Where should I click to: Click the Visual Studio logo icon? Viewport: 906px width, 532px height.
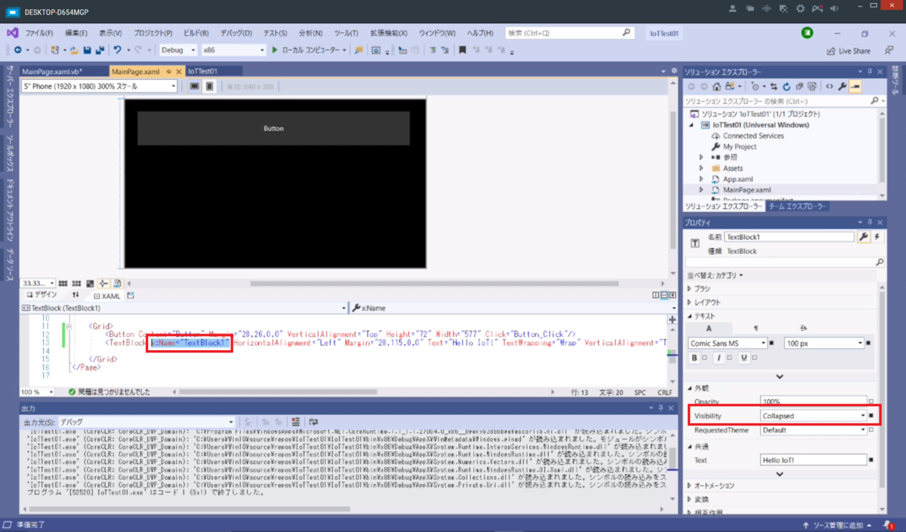[x=12, y=33]
